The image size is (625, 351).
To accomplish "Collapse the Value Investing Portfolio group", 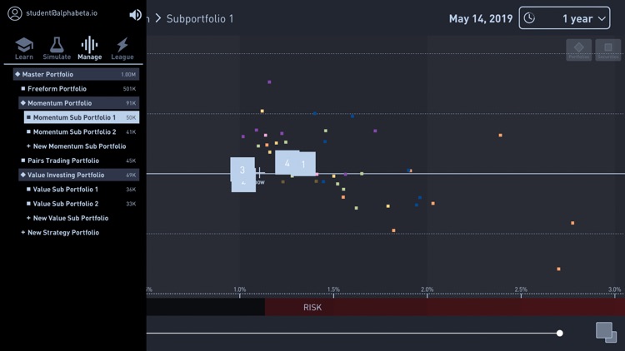I will coord(79,175).
